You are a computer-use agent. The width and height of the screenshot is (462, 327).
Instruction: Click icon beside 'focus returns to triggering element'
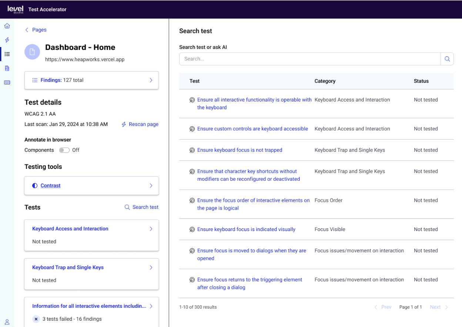(192, 280)
